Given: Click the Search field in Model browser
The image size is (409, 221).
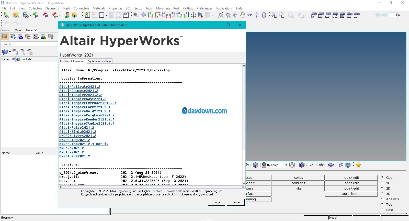Looking at the screenshot, I should point(29,44).
